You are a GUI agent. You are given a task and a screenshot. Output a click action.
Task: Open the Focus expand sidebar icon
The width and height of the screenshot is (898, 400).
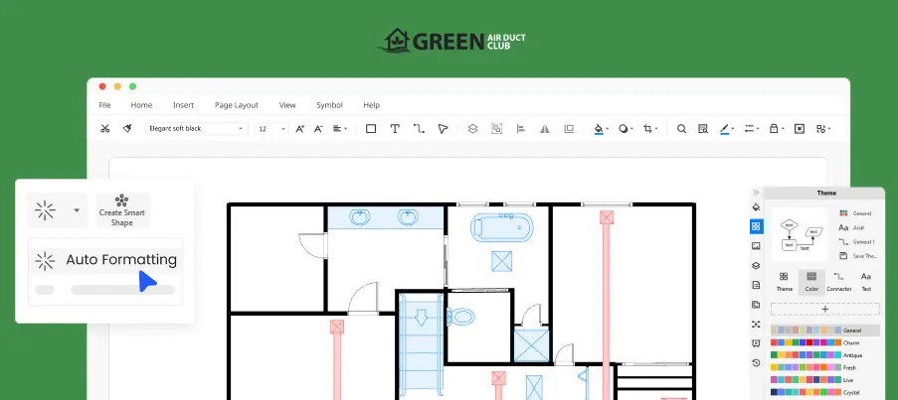756,324
